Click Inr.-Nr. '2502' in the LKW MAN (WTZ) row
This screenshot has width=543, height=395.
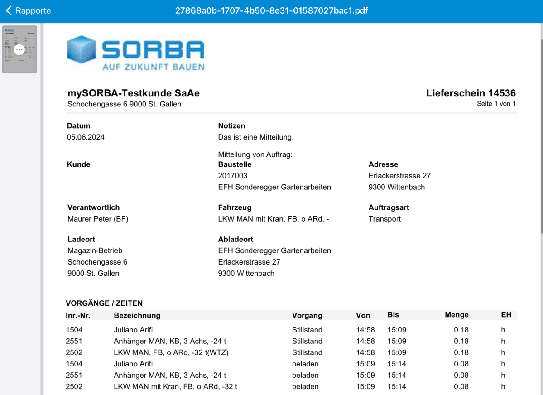click(74, 352)
